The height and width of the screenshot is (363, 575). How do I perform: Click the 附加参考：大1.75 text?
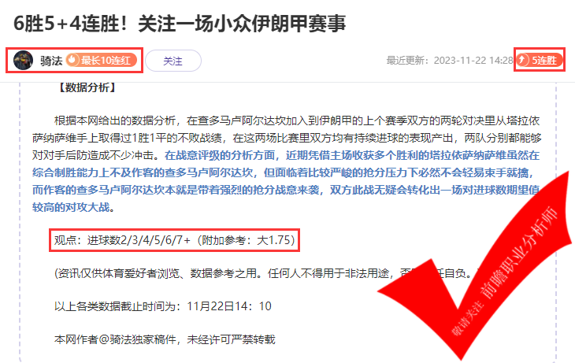coord(246,240)
